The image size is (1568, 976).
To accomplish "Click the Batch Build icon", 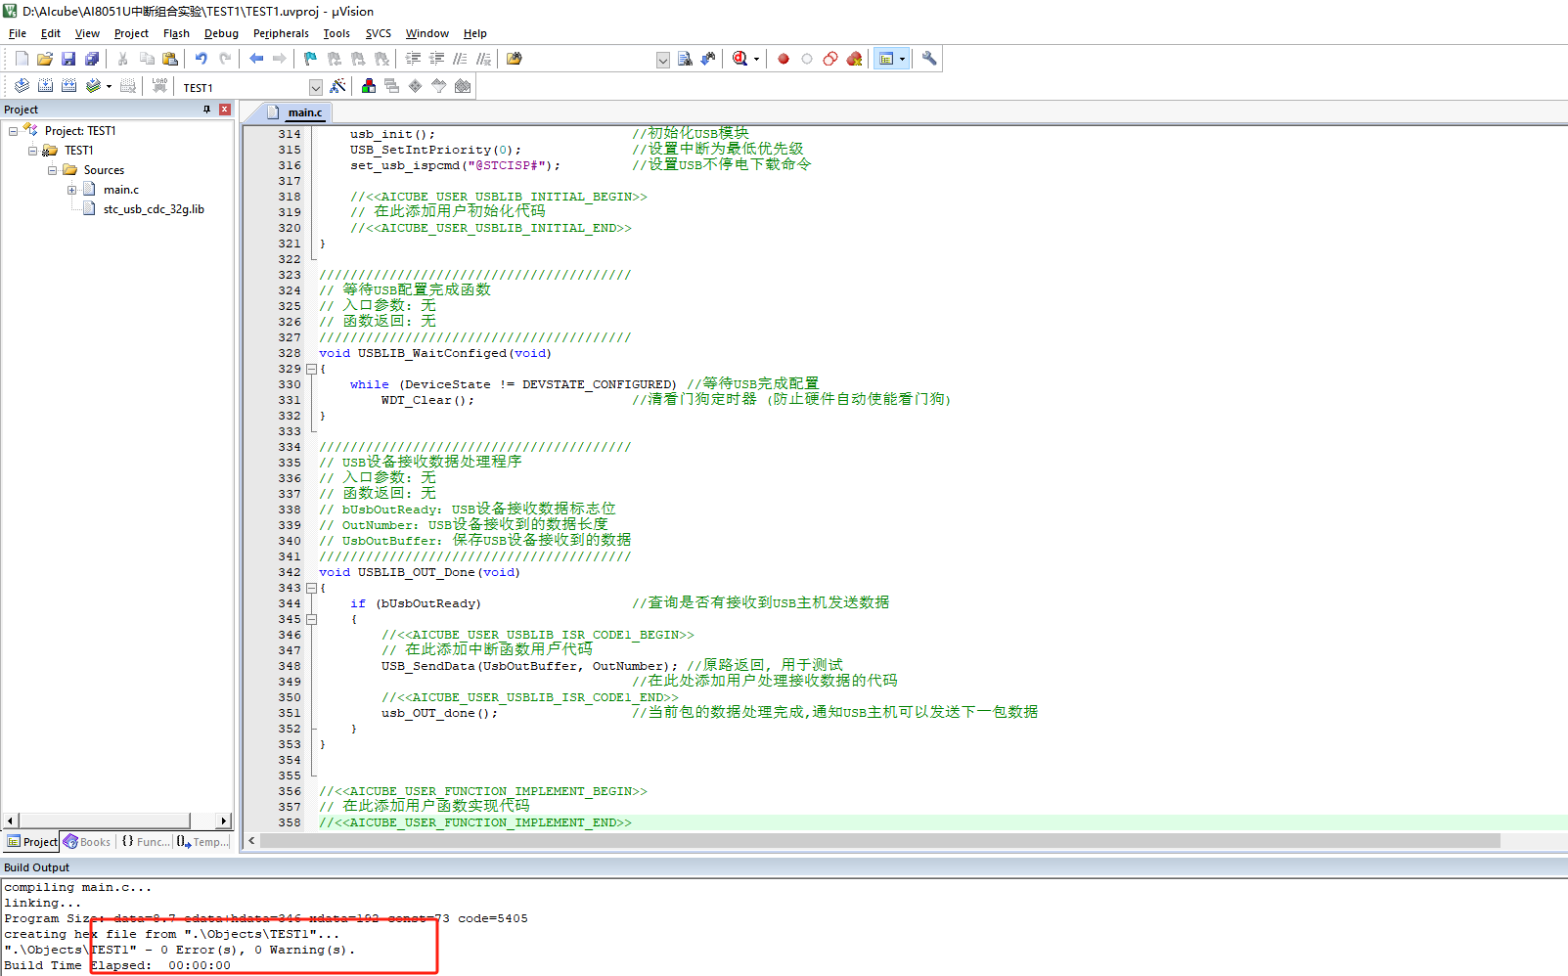I will tap(93, 86).
